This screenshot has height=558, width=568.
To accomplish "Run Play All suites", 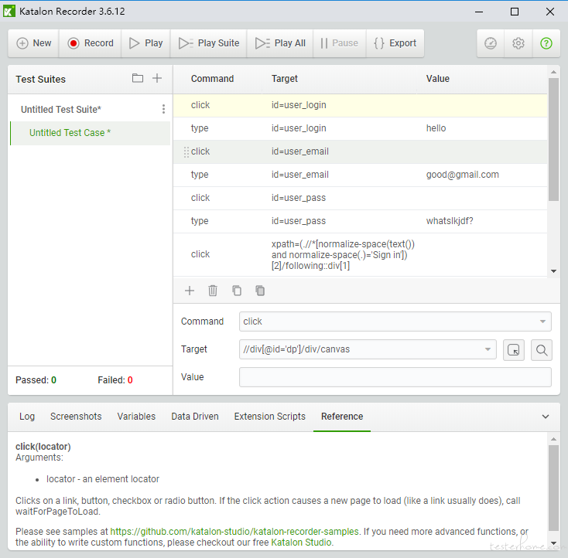I will tap(280, 43).
